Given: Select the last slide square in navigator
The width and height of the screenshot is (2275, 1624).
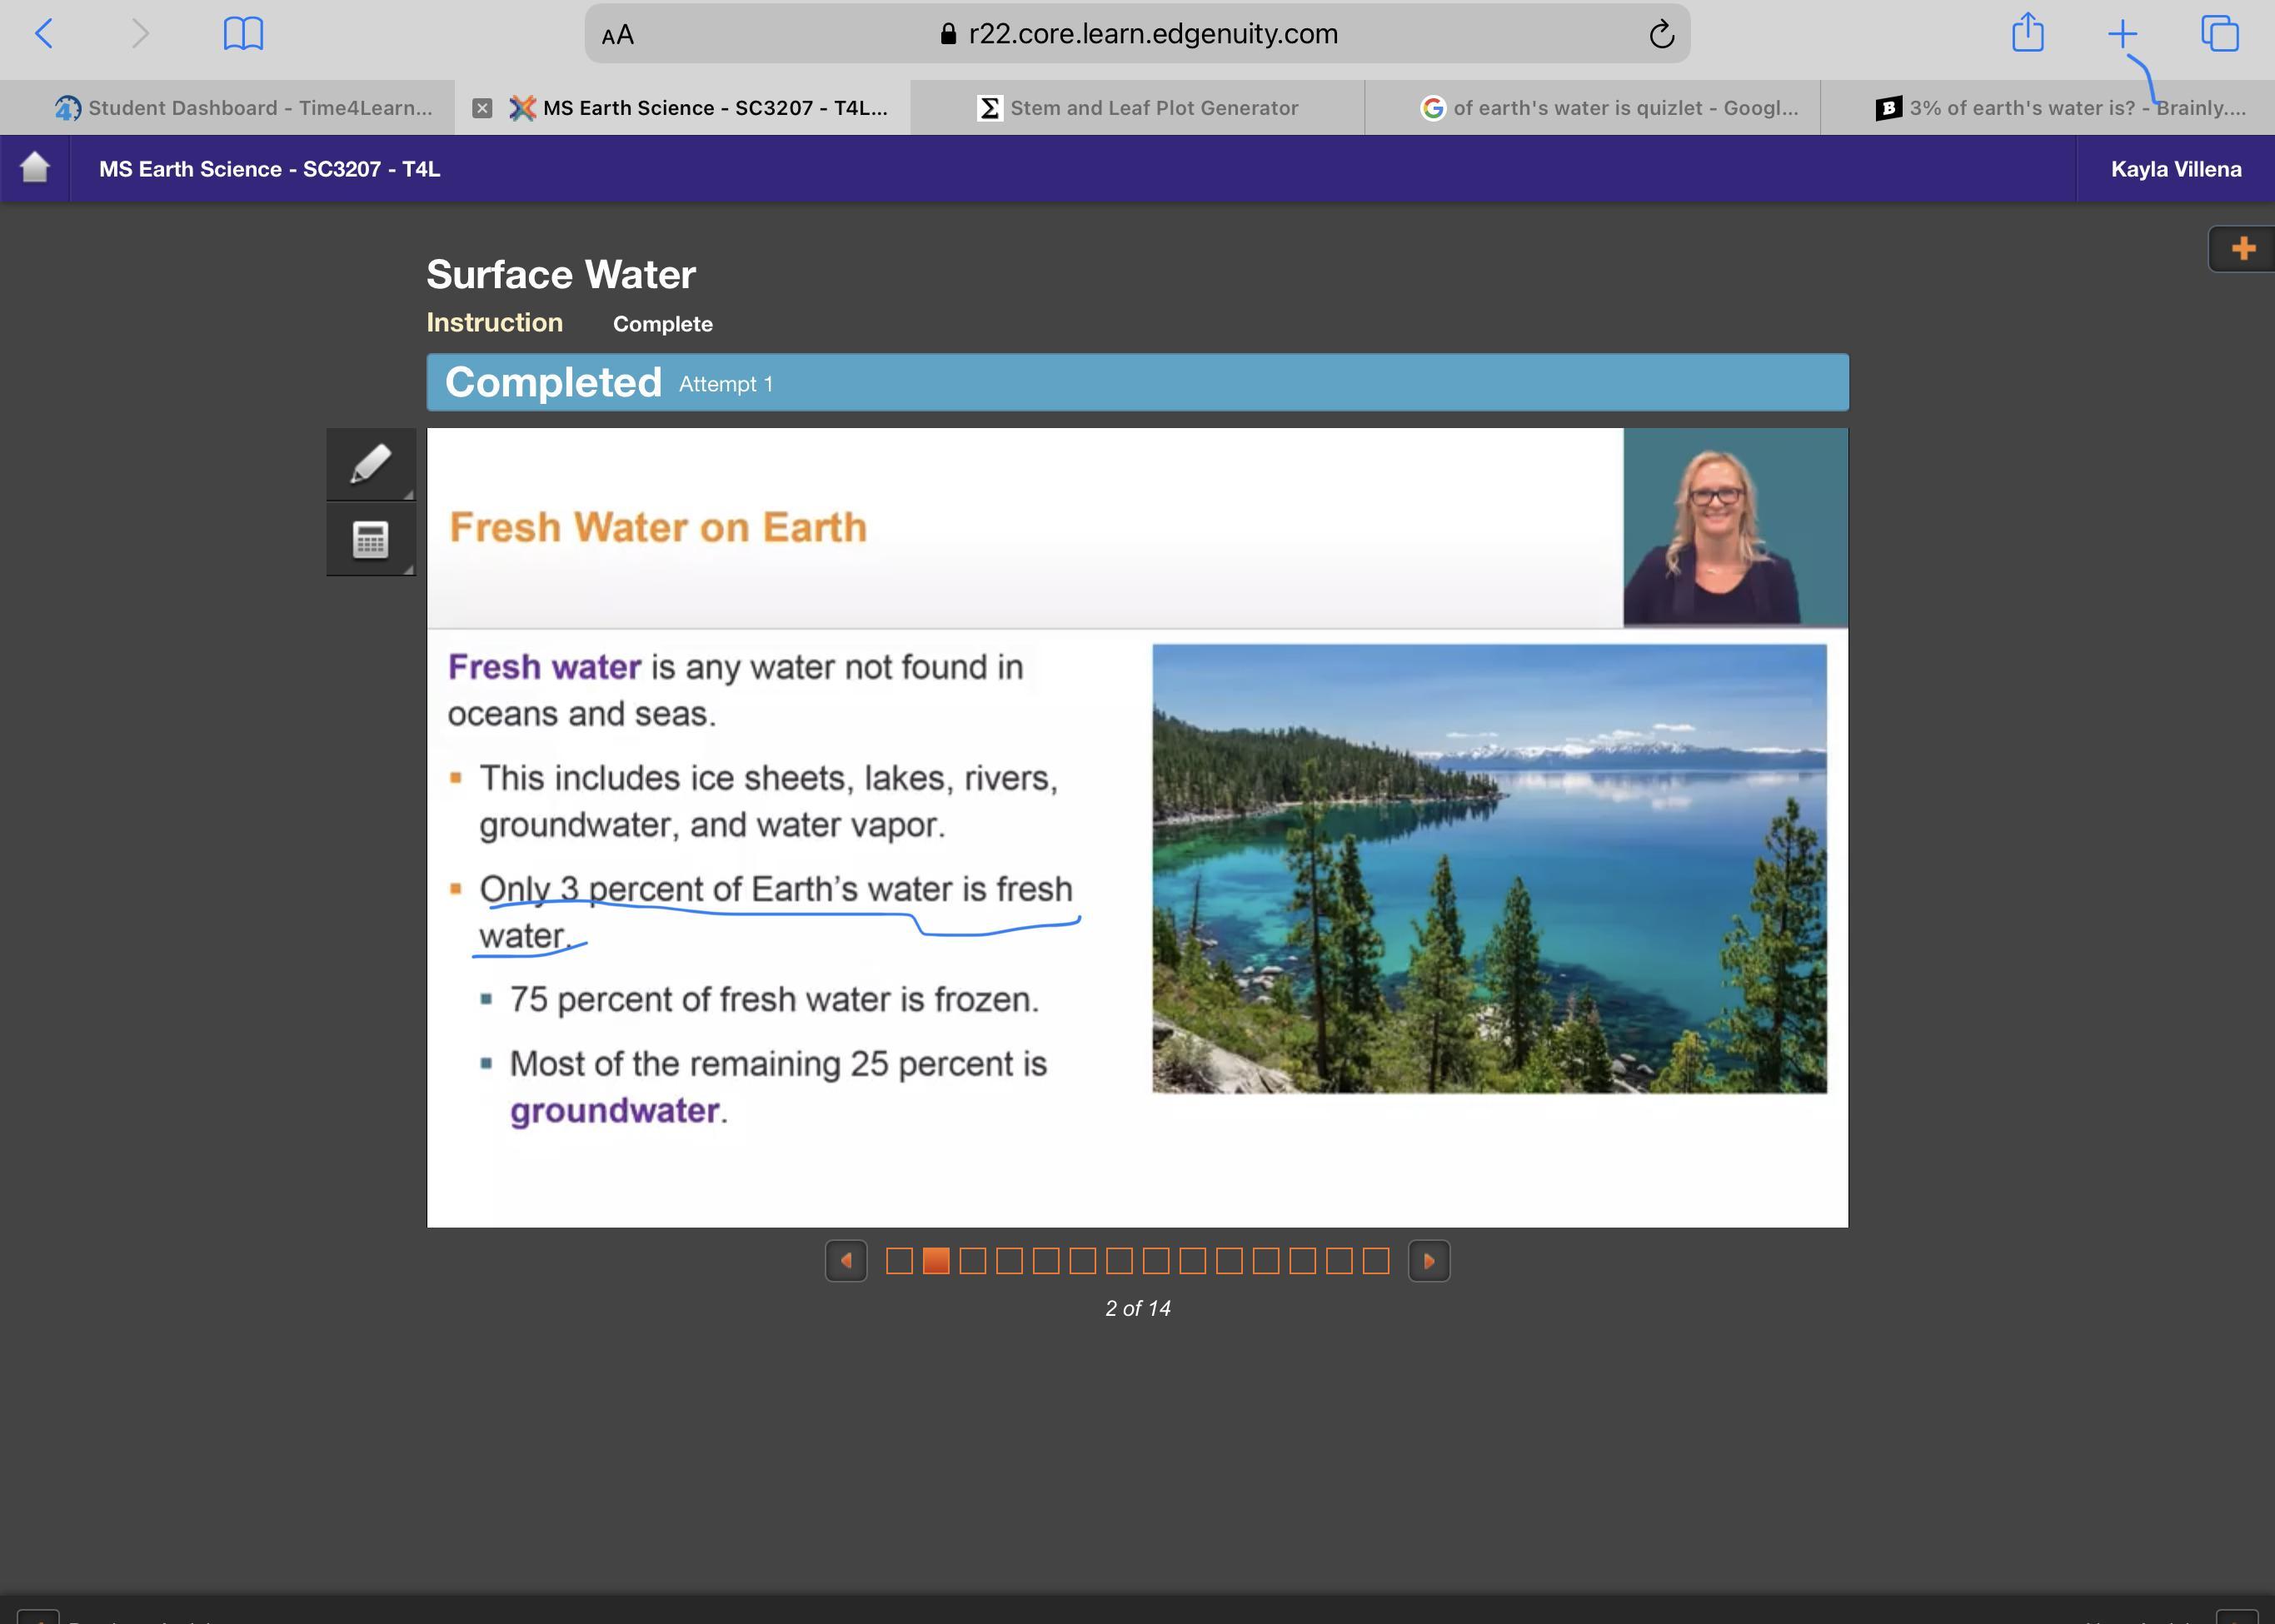Looking at the screenshot, I should coord(1376,1261).
